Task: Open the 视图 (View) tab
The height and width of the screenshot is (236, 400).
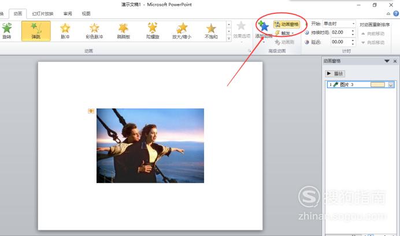Action: coord(86,13)
